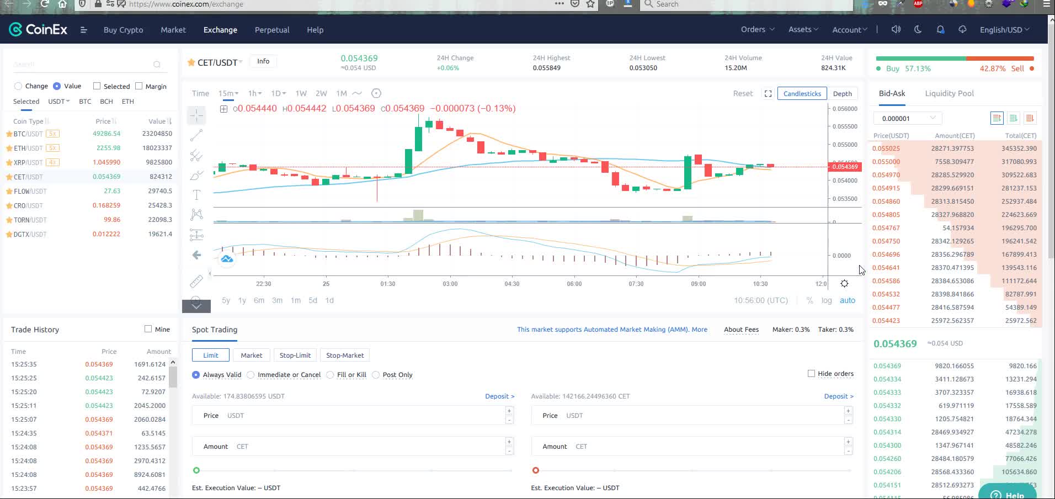Screen dimensions: 1055x499
Task: Expand the 15m interval dropdown
Action: point(228,93)
